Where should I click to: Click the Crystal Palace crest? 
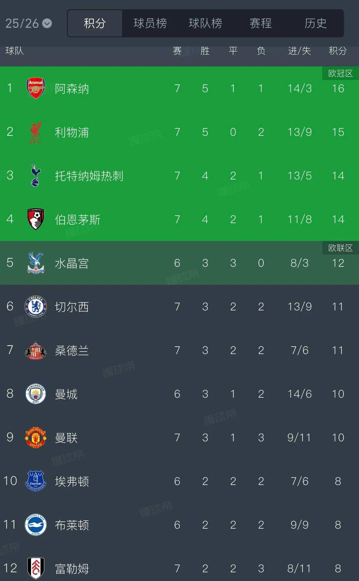tap(36, 263)
